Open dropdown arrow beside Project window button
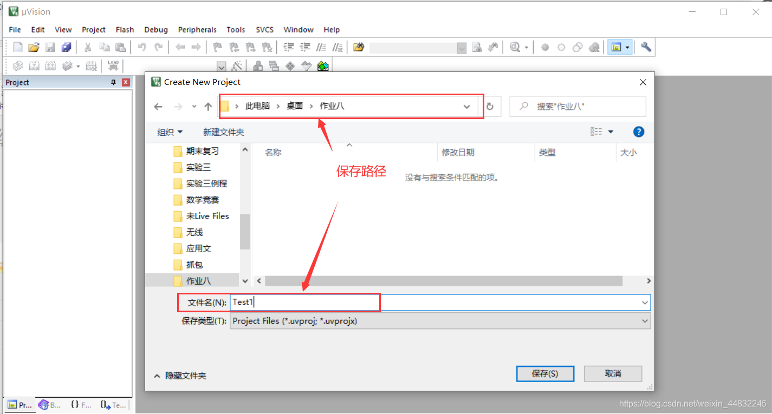Viewport: 772px width, 414px height. point(627,47)
